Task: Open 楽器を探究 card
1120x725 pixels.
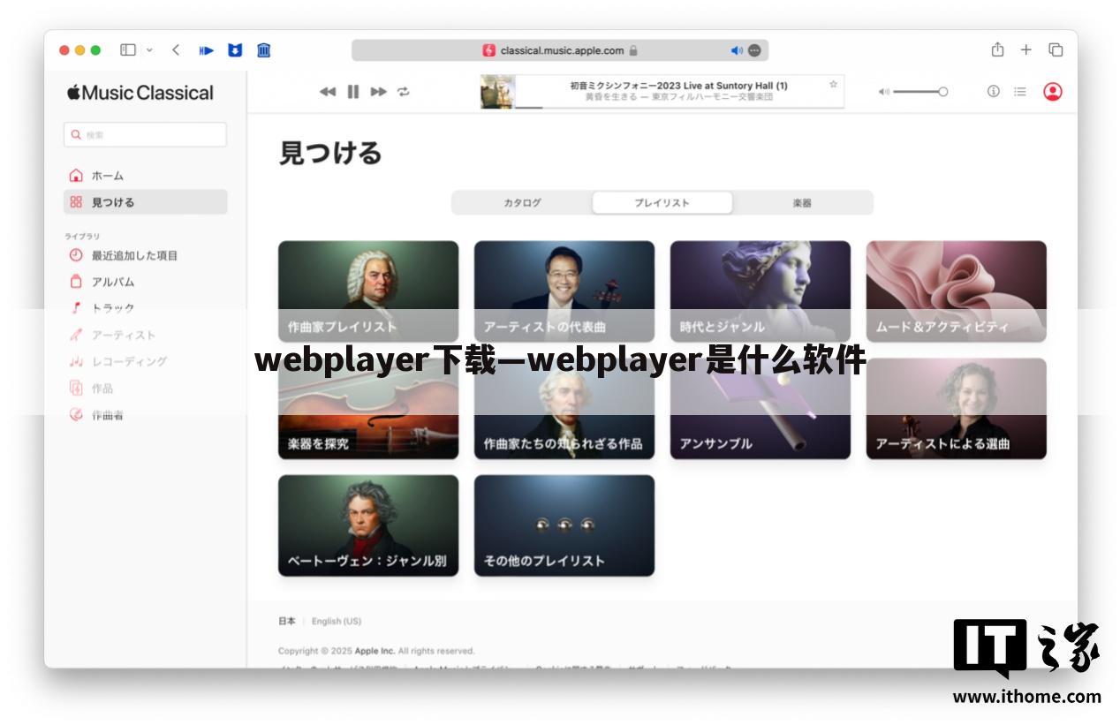Action: click(368, 409)
